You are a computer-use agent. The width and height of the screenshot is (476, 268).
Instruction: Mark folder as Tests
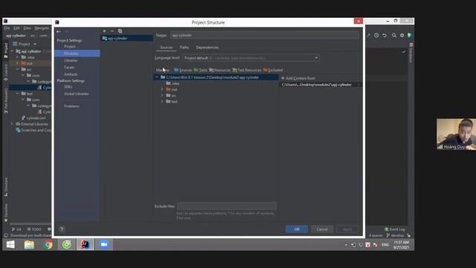point(201,70)
